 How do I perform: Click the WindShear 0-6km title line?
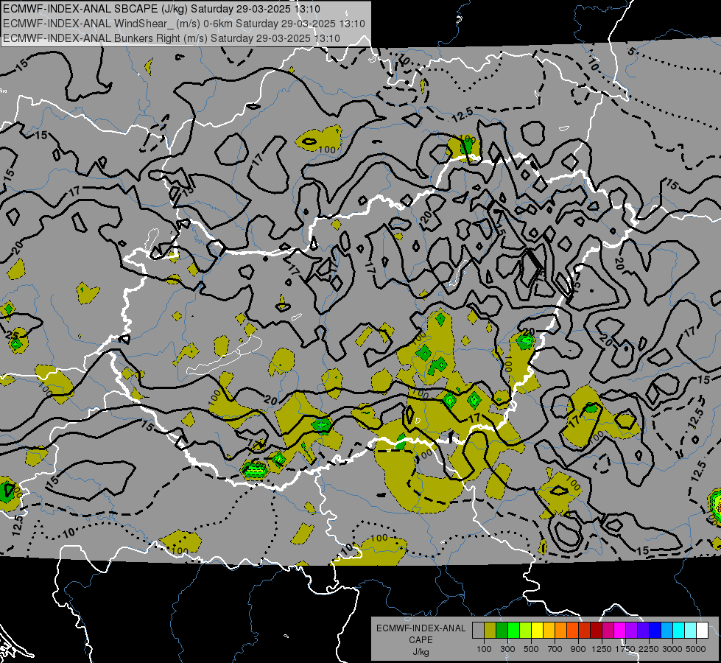pyautogui.click(x=184, y=24)
